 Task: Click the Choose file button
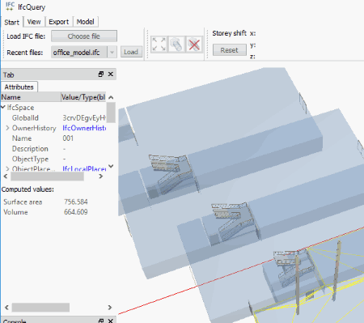click(x=84, y=36)
